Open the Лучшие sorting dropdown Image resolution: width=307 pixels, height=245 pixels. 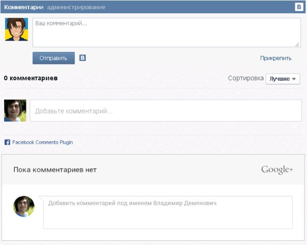283,79
